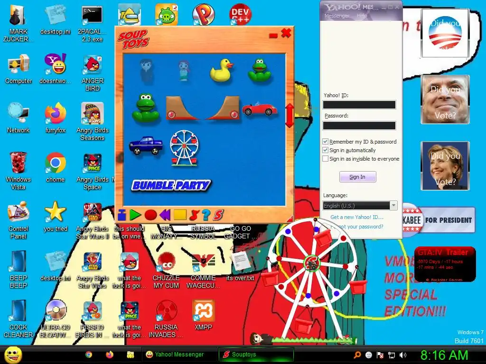Open the XMPP desktop icon
The height and width of the screenshot is (364, 486).
203,315
